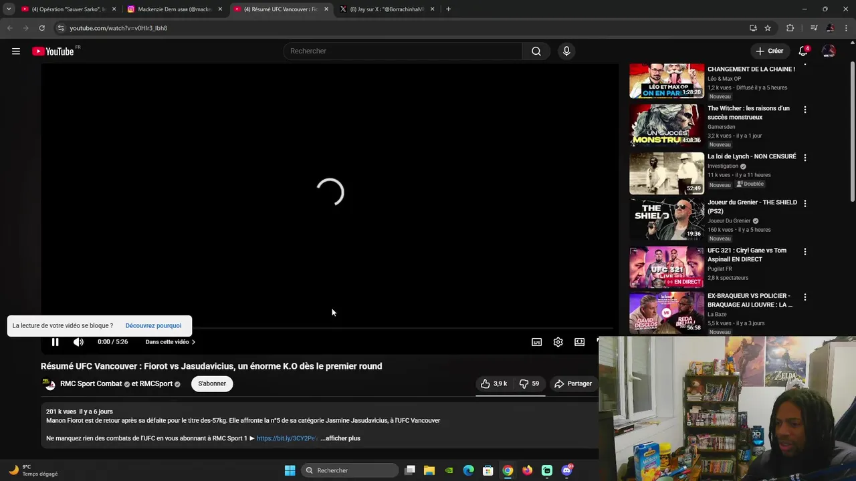Open File Explorer from the taskbar
The height and width of the screenshot is (481, 856).
point(429,470)
